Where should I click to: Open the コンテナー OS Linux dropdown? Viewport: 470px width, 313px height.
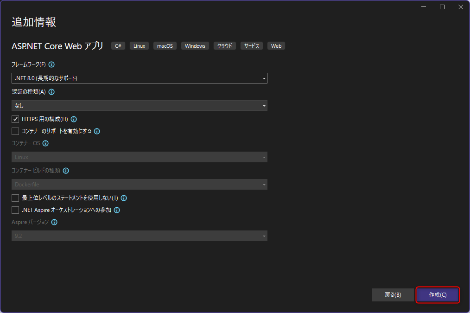tap(140, 157)
